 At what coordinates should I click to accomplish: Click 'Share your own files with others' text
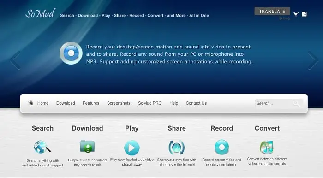[177, 162]
